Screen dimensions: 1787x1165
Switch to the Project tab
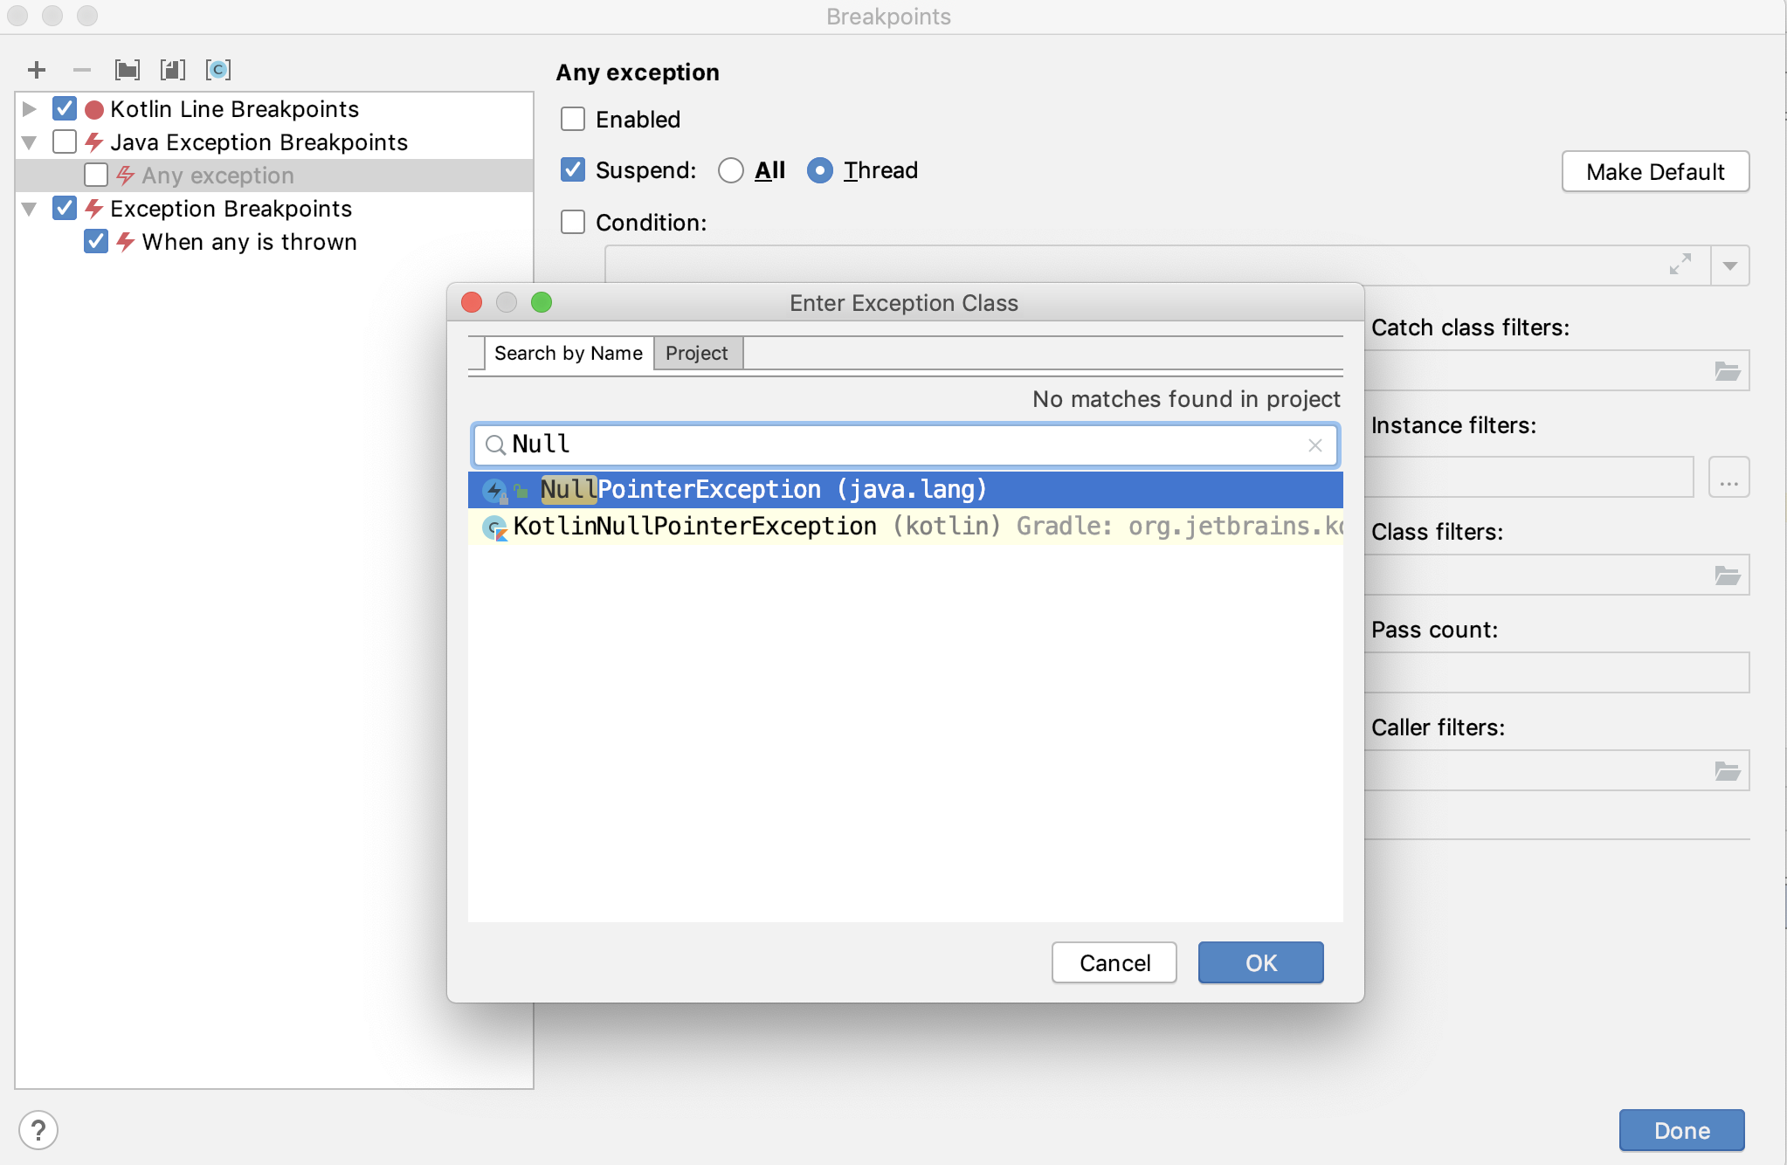[697, 353]
